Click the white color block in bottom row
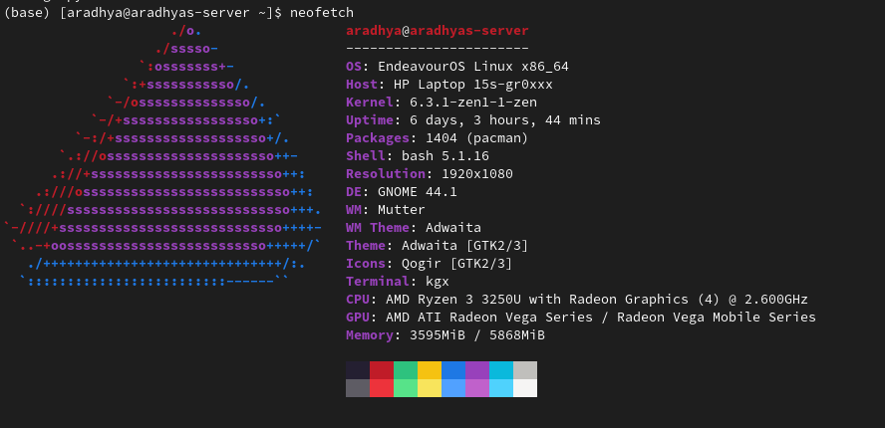The height and width of the screenshot is (428, 885). 525,388
